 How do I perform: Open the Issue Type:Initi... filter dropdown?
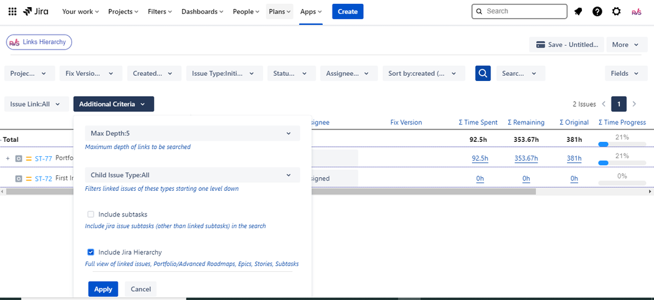225,73
